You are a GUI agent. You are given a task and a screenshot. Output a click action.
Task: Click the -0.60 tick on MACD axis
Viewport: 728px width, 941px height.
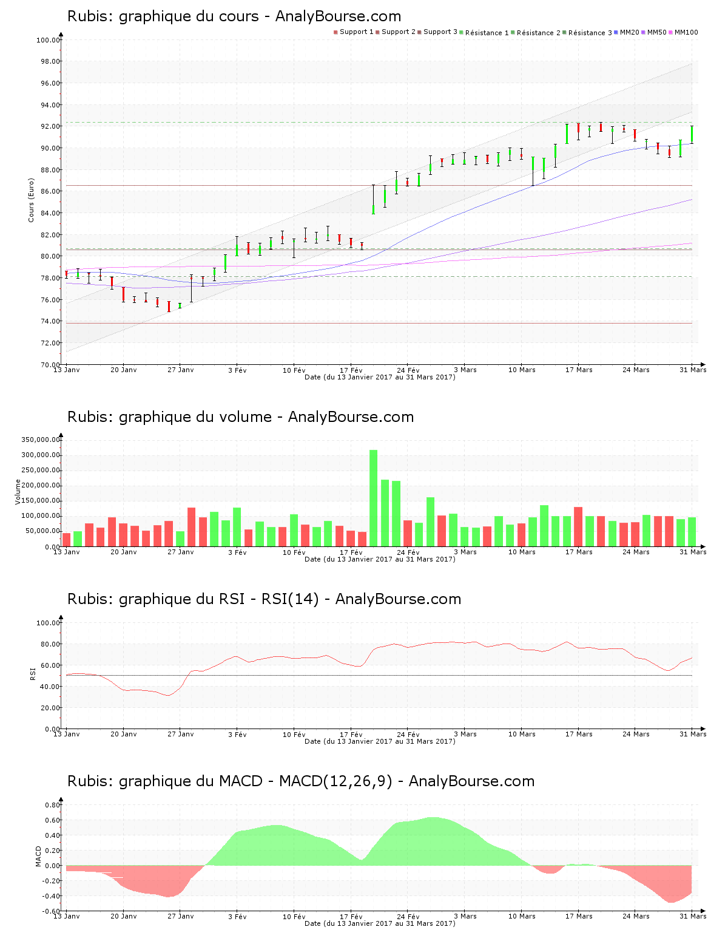tap(51, 911)
